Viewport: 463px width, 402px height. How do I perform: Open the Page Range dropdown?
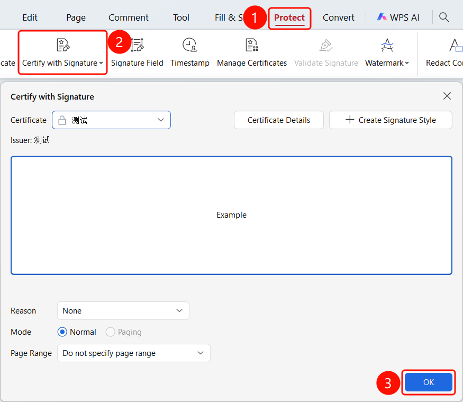point(134,353)
